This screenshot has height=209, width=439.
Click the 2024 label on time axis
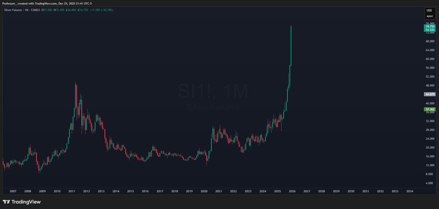(x=263, y=191)
